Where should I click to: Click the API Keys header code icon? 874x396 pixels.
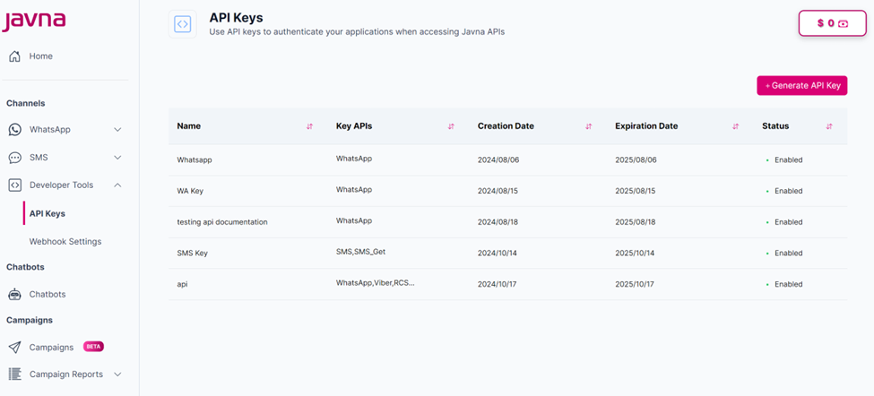pos(182,24)
